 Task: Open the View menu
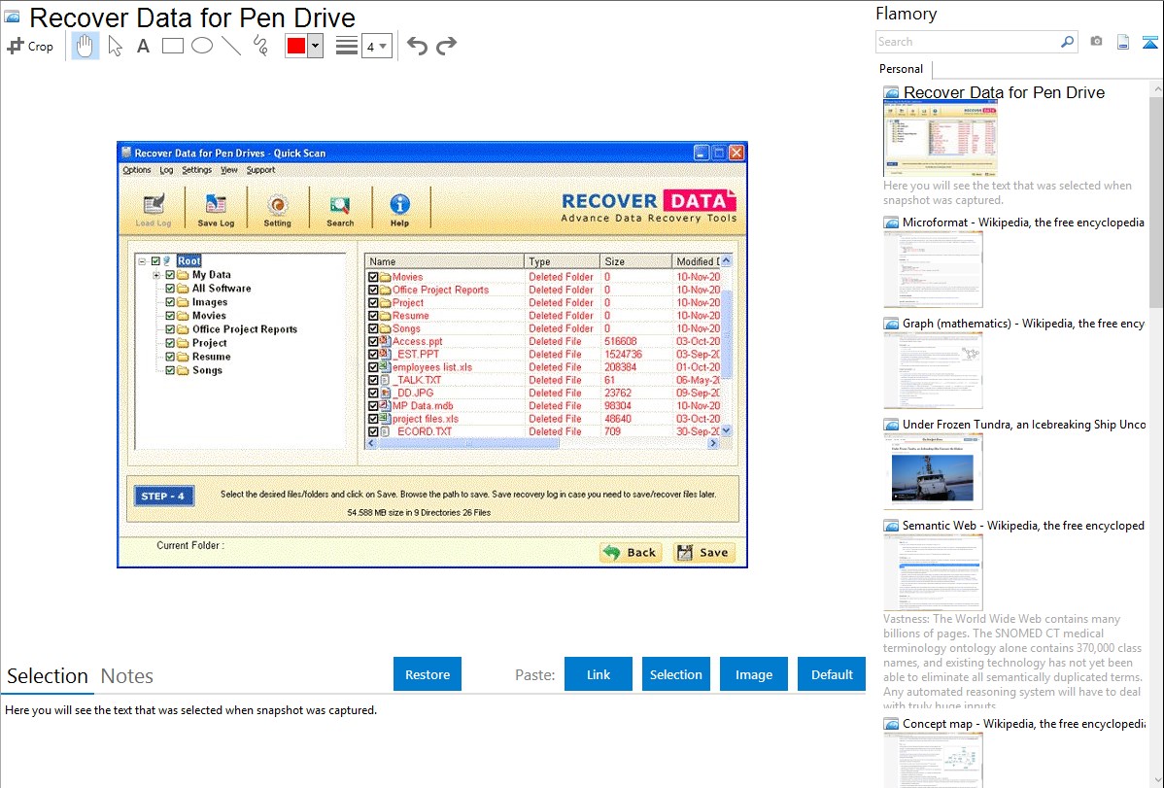[228, 170]
